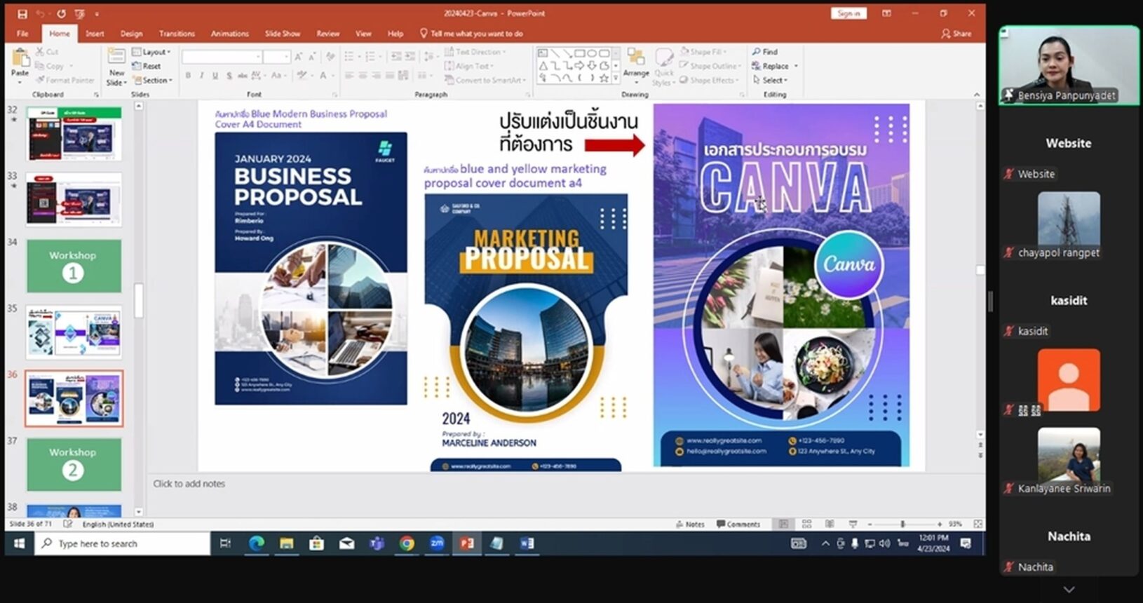Click the Tell me what you want to do box

click(471, 34)
